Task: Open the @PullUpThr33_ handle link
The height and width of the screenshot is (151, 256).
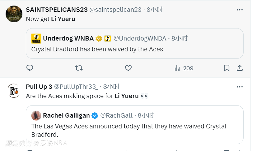Action: click(76, 87)
